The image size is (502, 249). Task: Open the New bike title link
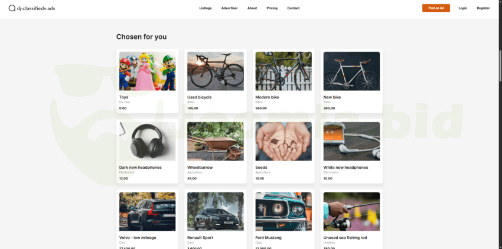(x=332, y=97)
